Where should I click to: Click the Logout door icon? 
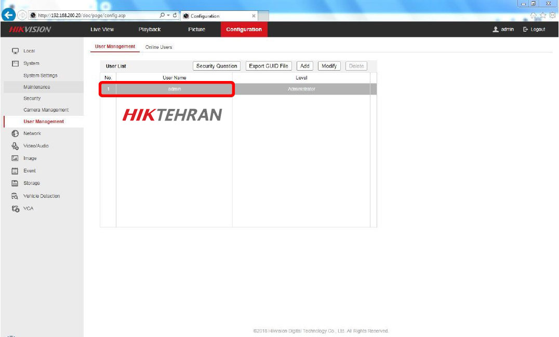tap(525, 29)
